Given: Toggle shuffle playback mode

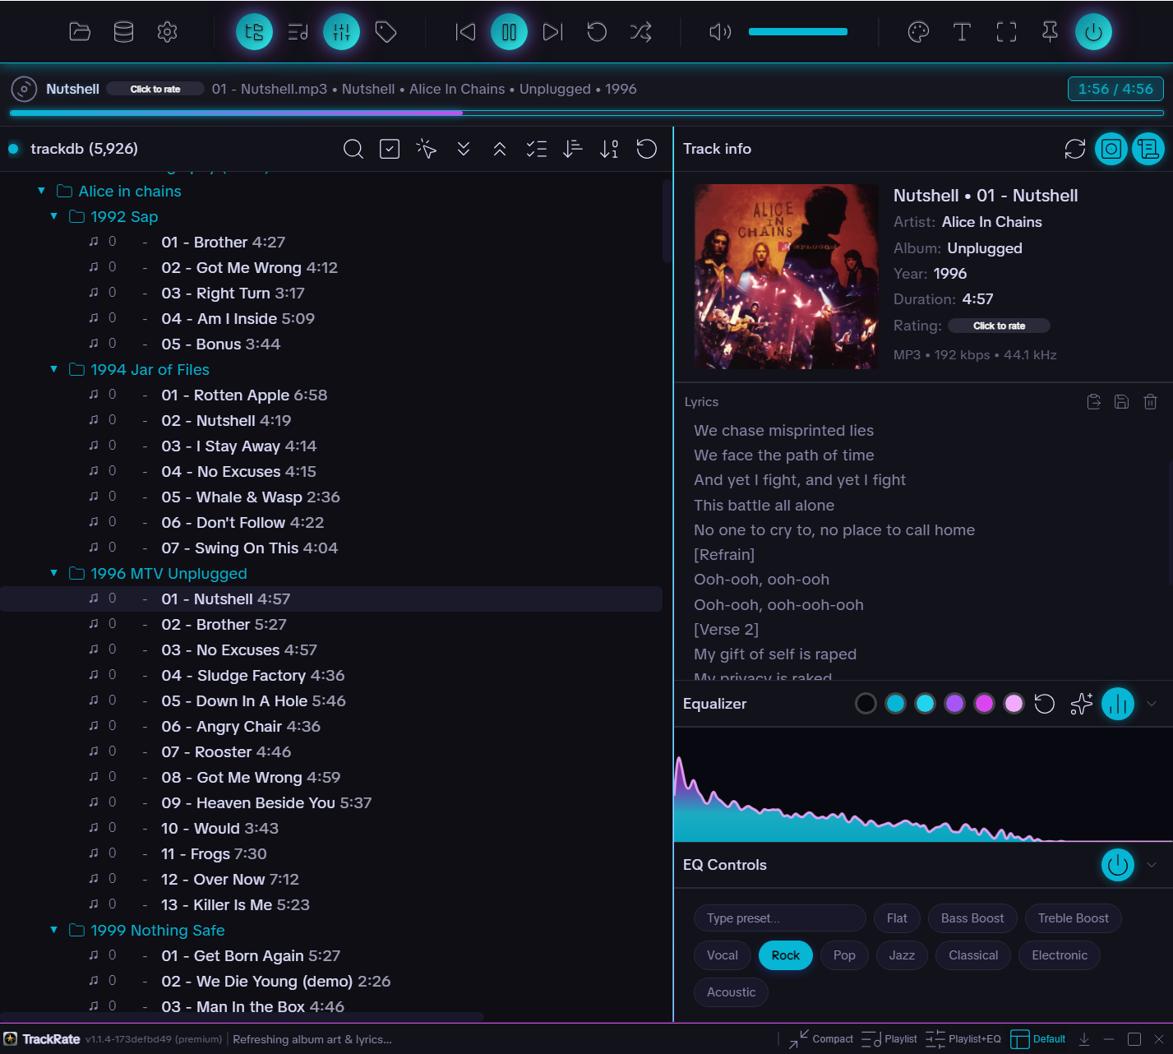Looking at the screenshot, I should pyautogui.click(x=640, y=31).
